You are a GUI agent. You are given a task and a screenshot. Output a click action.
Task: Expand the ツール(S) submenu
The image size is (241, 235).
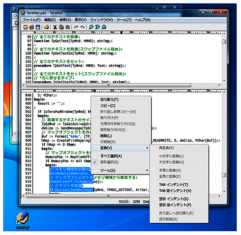tap(121, 170)
